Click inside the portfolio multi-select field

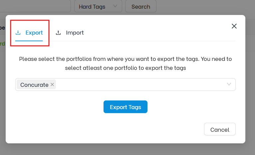[126, 84]
